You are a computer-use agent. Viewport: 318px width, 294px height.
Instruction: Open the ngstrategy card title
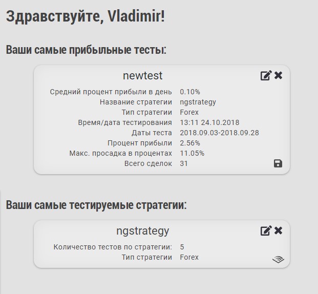pos(142,231)
